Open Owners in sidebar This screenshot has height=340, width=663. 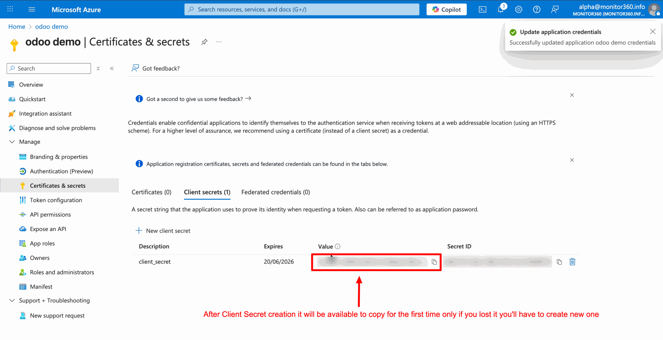(x=40, y=258)
